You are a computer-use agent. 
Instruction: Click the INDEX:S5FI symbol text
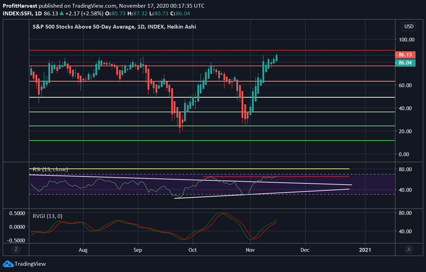point(17,13)
